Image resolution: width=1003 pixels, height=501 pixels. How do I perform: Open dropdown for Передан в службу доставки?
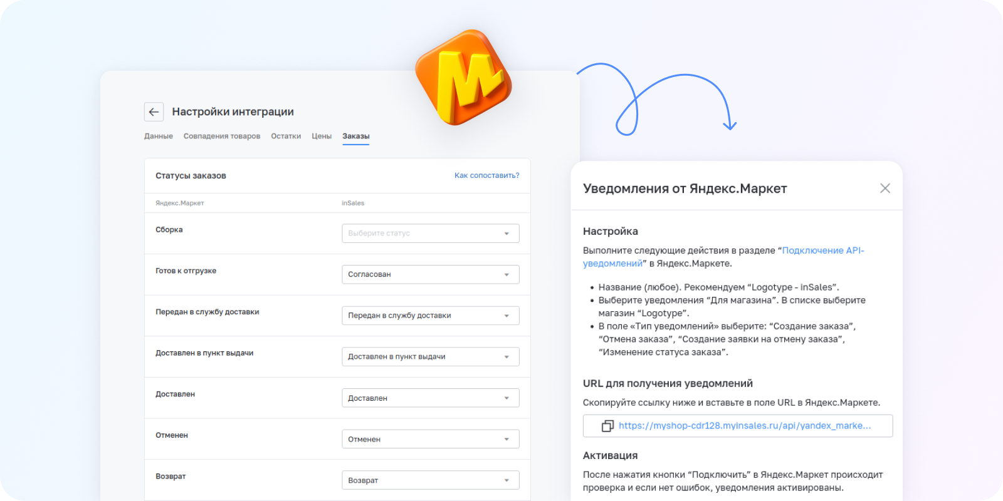tap(431, 316)
